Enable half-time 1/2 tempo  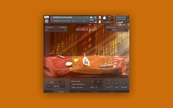click(x=57, y=82)
